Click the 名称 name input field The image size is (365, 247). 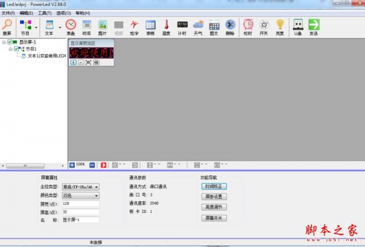click(80, 219)
